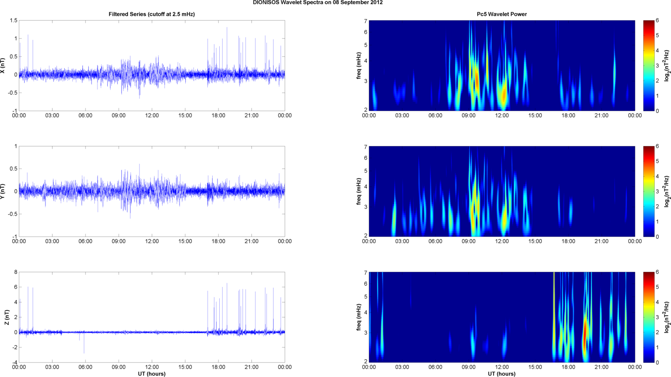Click the 'Y (nT)' axis label

pos(3,192)
